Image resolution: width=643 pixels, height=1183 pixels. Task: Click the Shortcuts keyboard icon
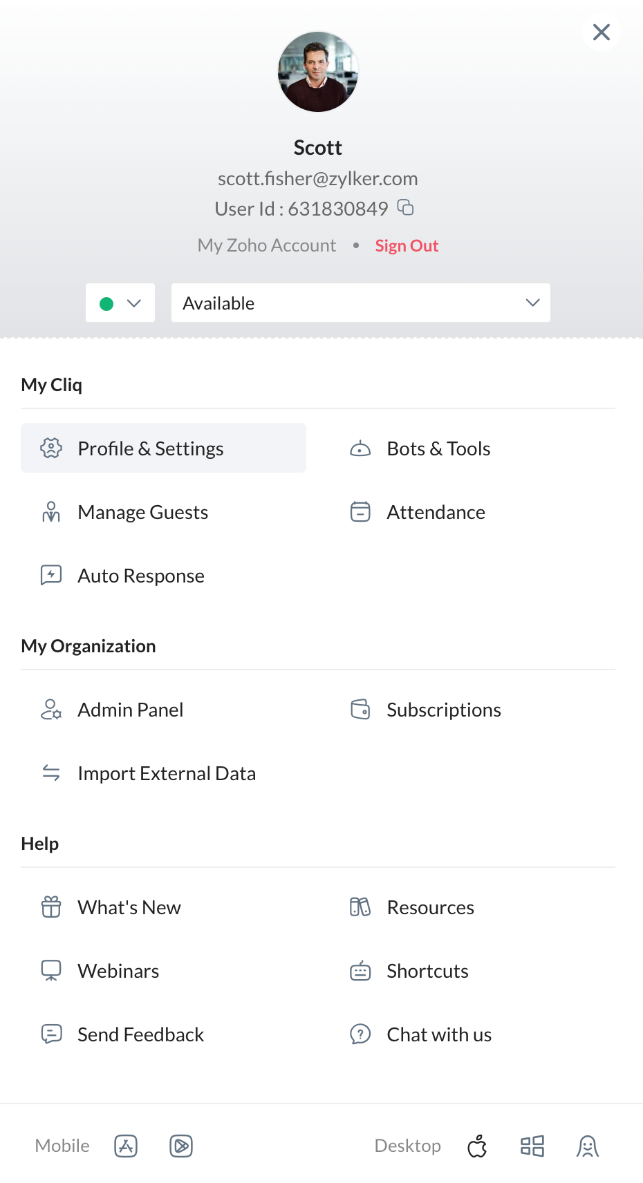point(360,971)
